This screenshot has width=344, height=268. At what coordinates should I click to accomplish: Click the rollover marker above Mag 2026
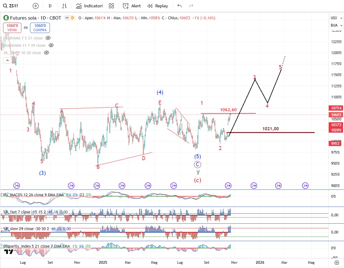tap(305, 186)
